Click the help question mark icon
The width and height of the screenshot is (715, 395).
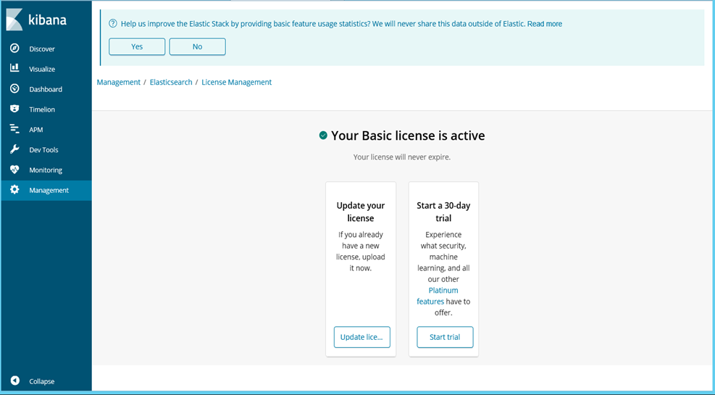click(x=113, y=23)
